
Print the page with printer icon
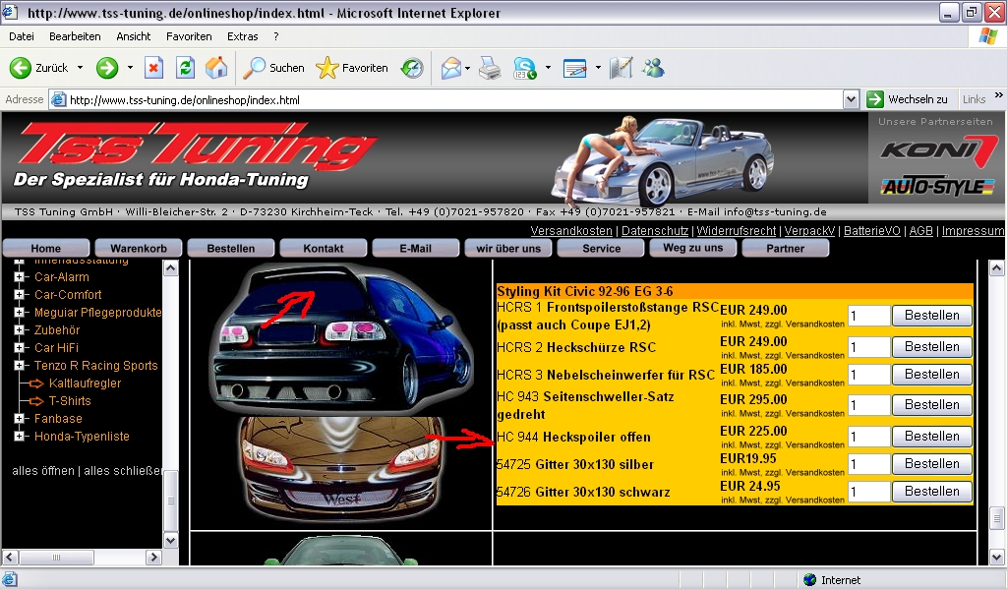[x=490, y=68]
